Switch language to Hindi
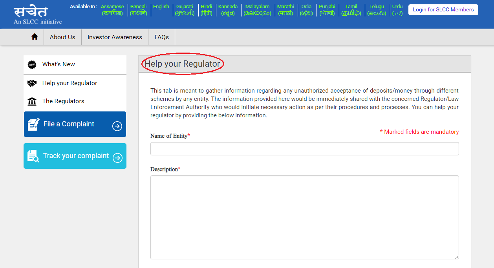Screen dimensions: 494x268 click(206, 10)
